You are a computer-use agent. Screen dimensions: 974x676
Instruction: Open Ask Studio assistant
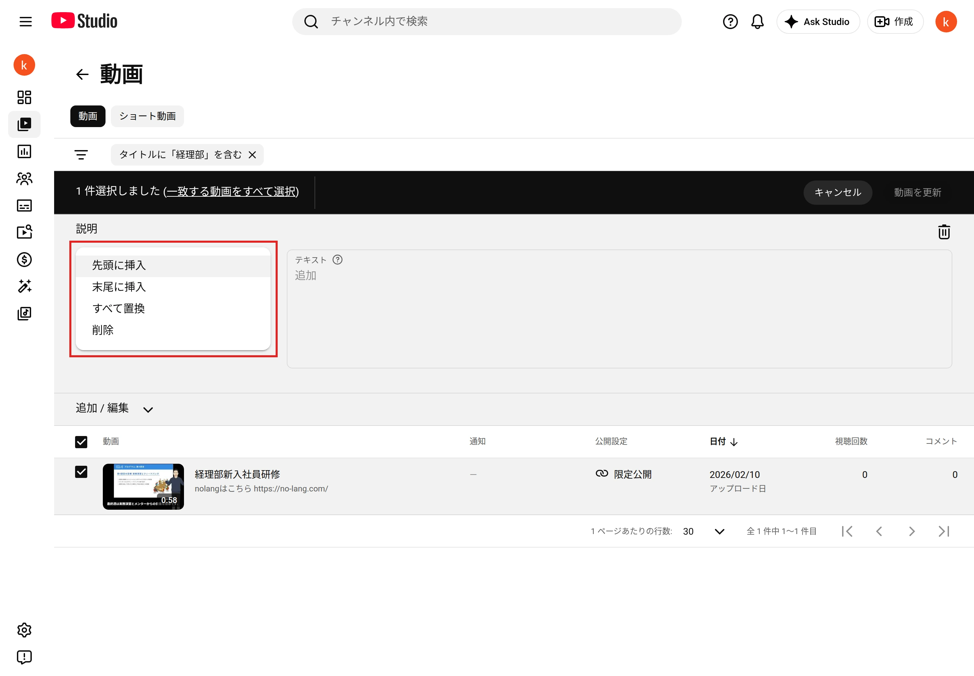click(x=818, y=22)
